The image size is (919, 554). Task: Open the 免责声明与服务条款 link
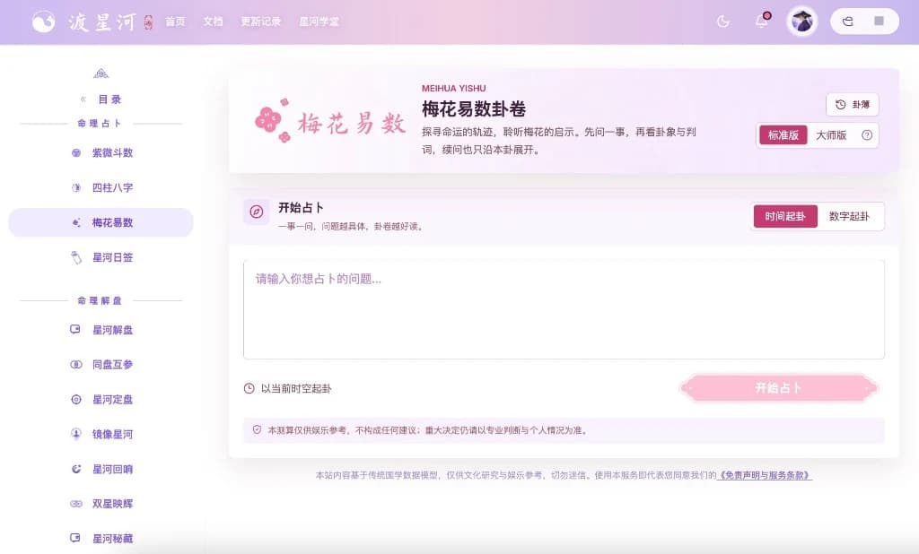pos(765,475)
